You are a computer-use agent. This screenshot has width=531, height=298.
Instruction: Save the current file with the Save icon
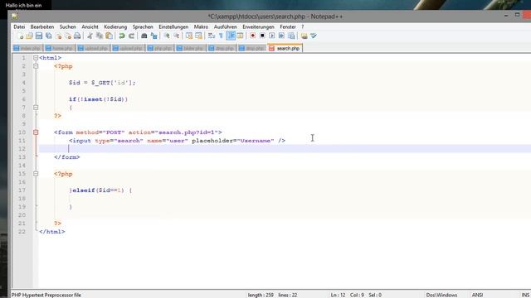[x=39, y=36]
